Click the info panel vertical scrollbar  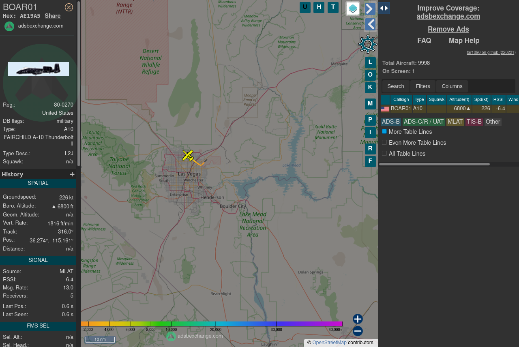pos(79,84)
